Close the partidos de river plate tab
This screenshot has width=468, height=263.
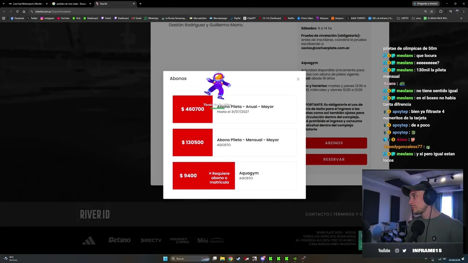coord(90,4)
